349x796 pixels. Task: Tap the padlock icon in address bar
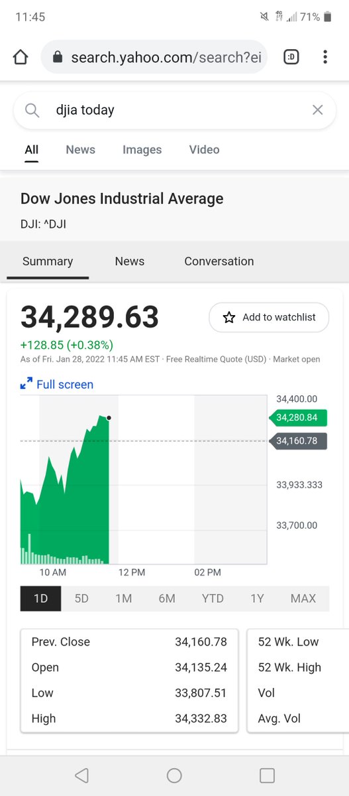point(58,58)
